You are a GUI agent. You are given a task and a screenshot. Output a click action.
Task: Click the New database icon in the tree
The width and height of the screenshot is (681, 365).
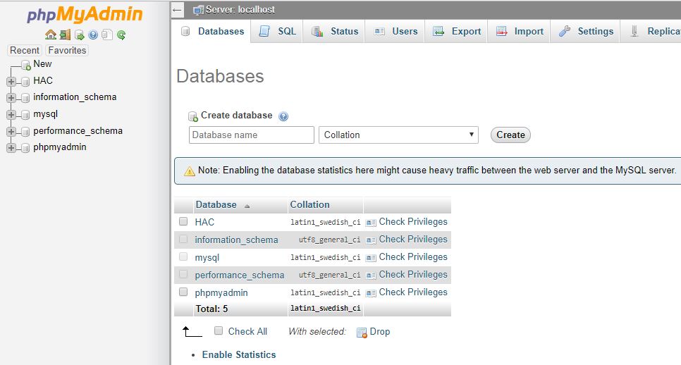pos(26,65)
